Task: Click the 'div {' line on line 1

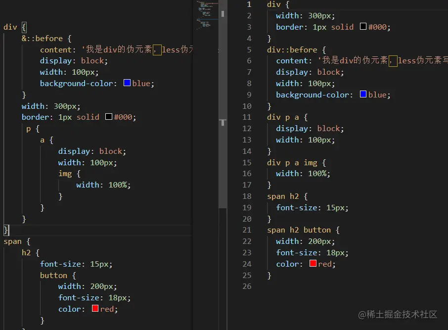Action: [x=278, y=4]
